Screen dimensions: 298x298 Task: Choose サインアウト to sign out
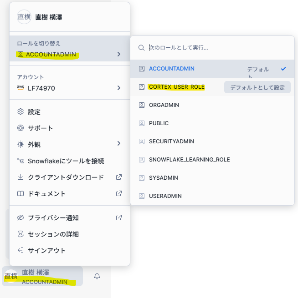(70, 250)
